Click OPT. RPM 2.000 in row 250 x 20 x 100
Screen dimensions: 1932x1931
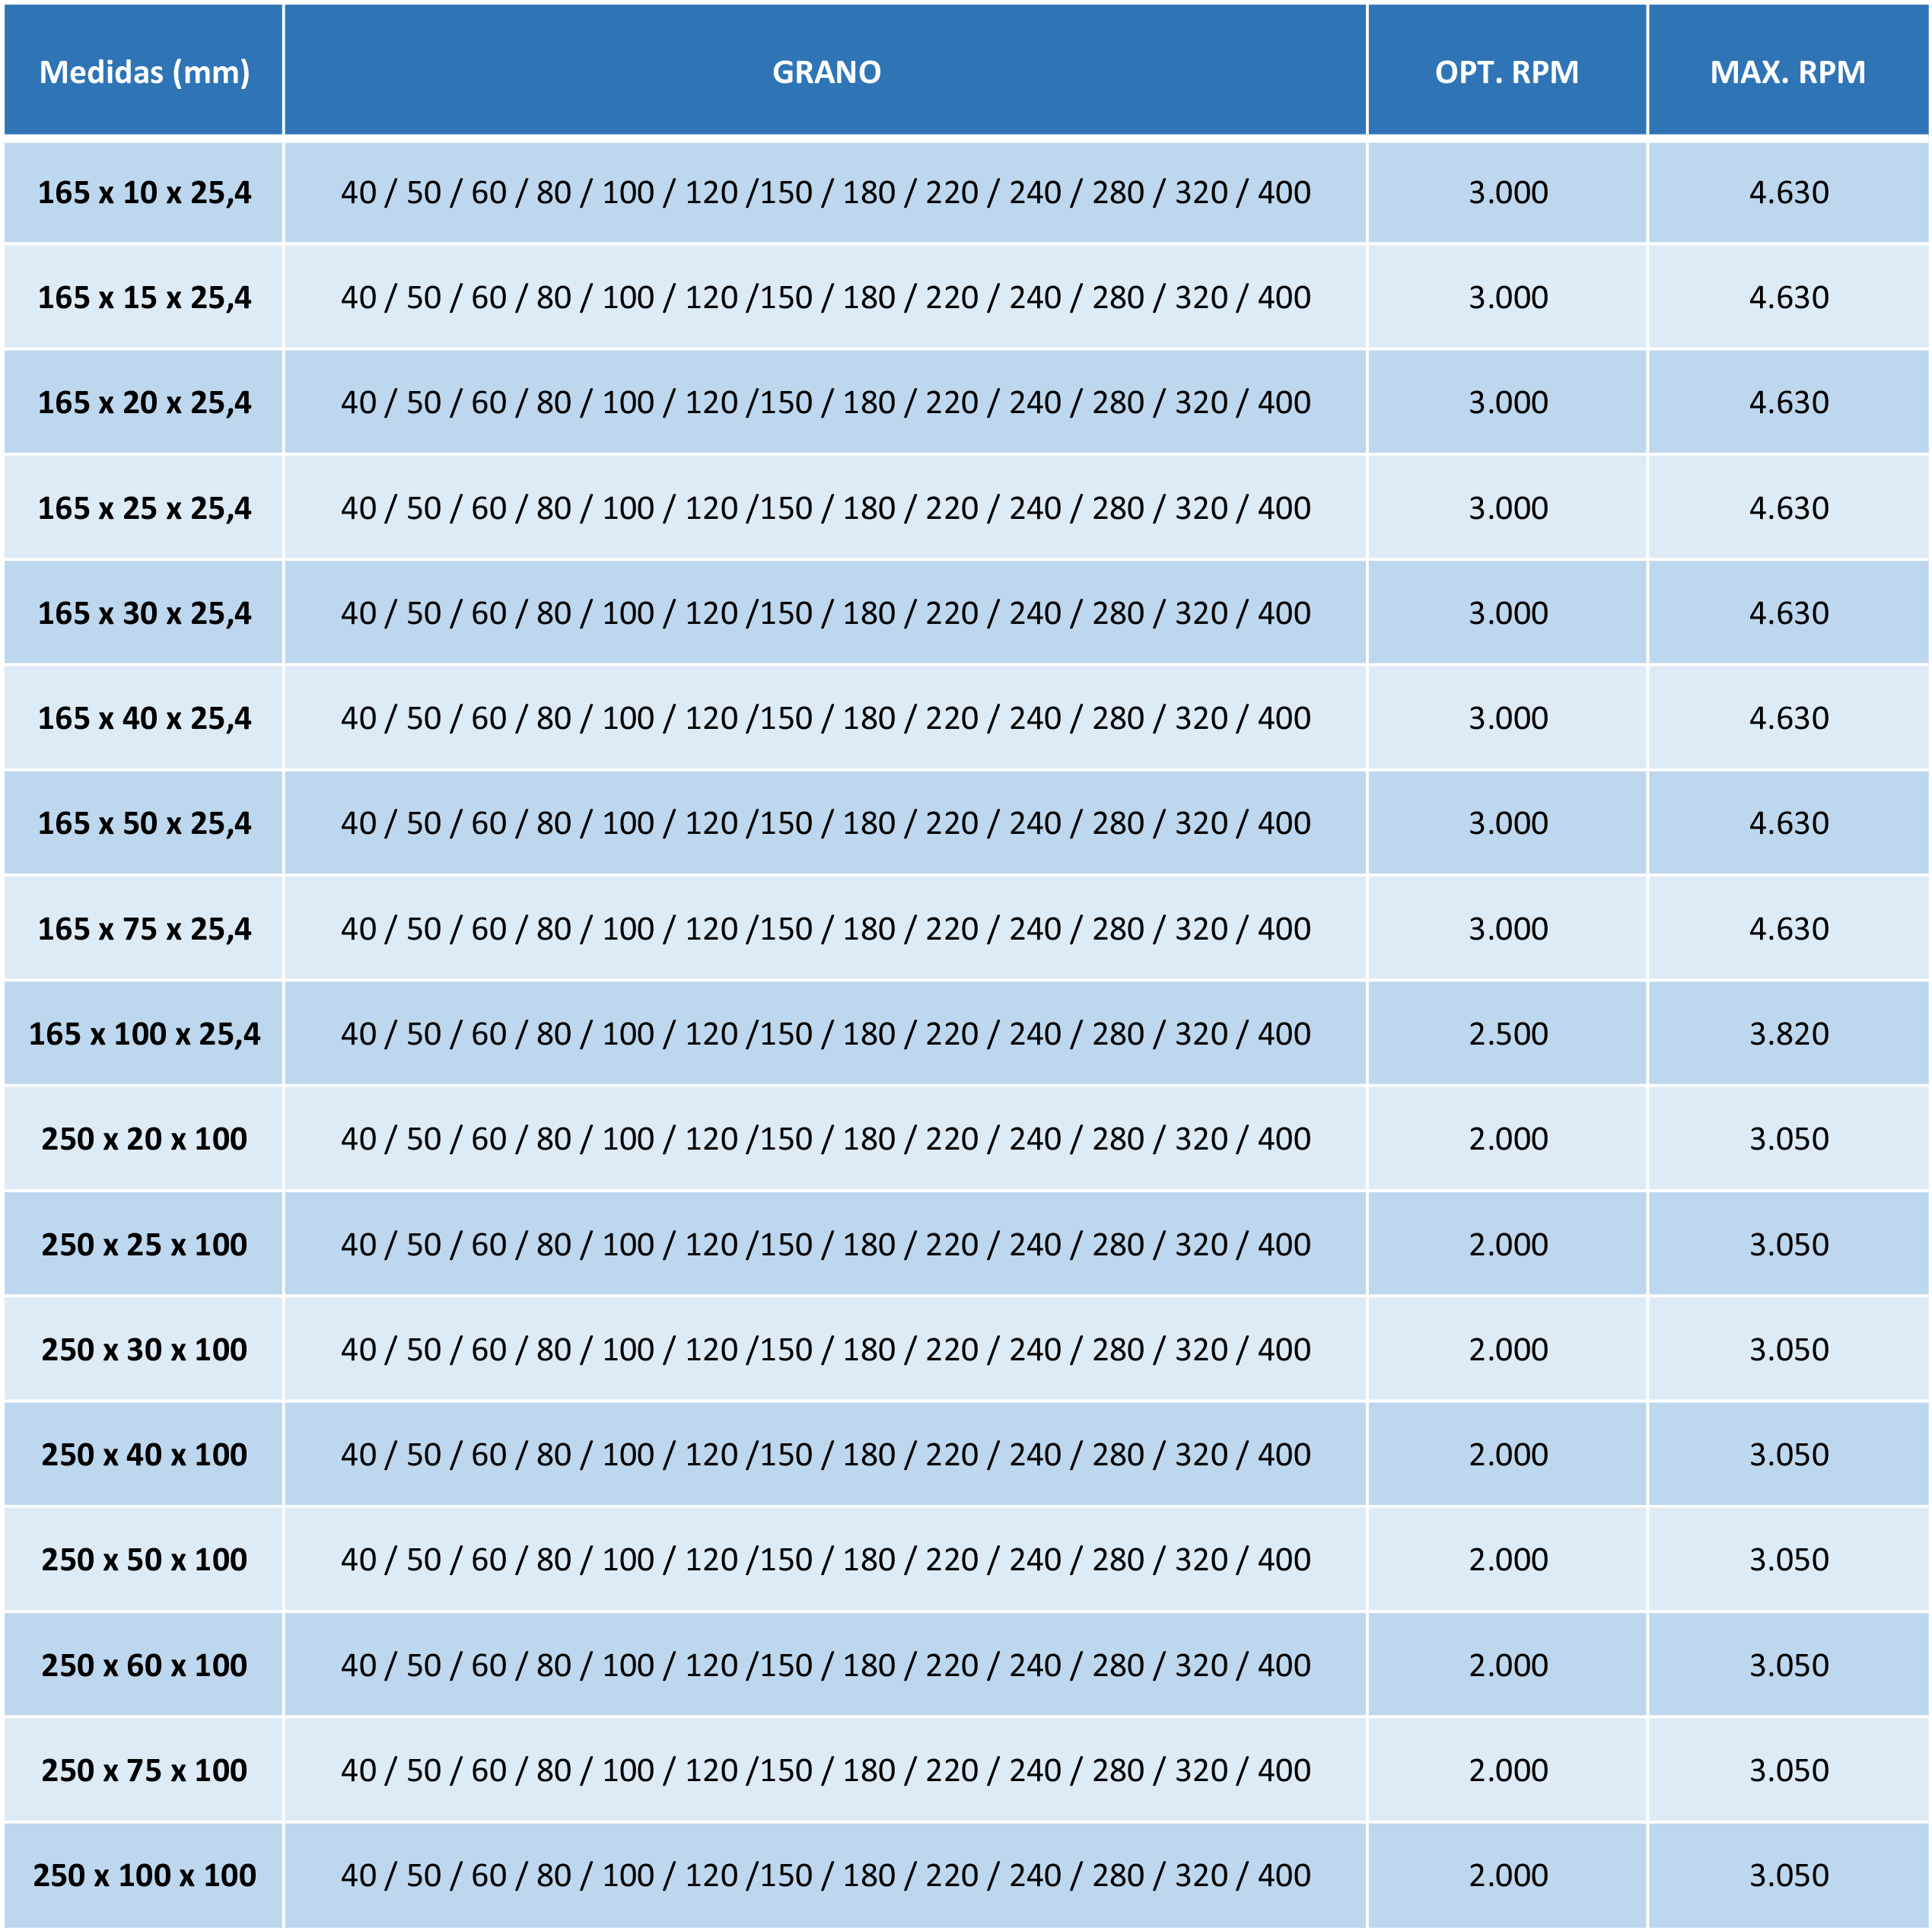pyautogui.click(x=1508, y=1139)
